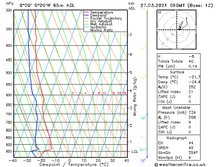Click the yellow wind barb at 850 hPa
The width and height of the screenshot is (216, 167).
(x=144, y=137)
